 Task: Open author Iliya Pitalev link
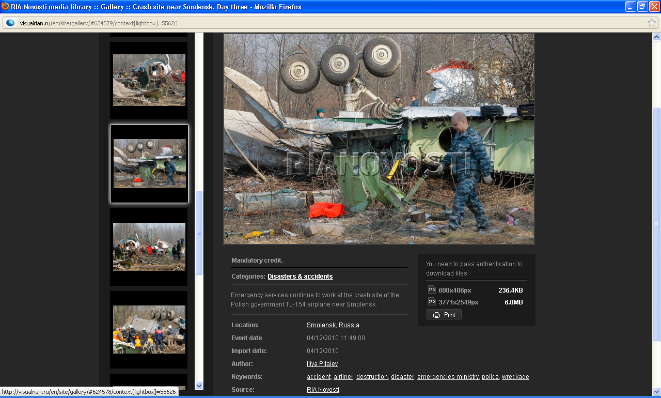point(322,364)
